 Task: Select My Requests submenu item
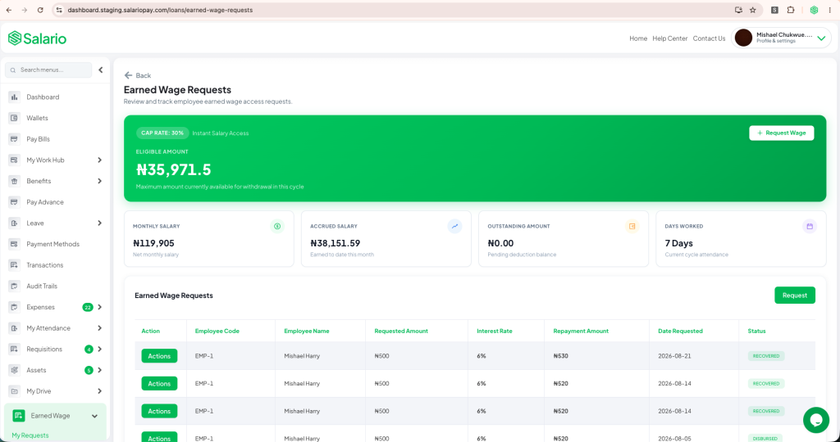(x=30, y=435)
